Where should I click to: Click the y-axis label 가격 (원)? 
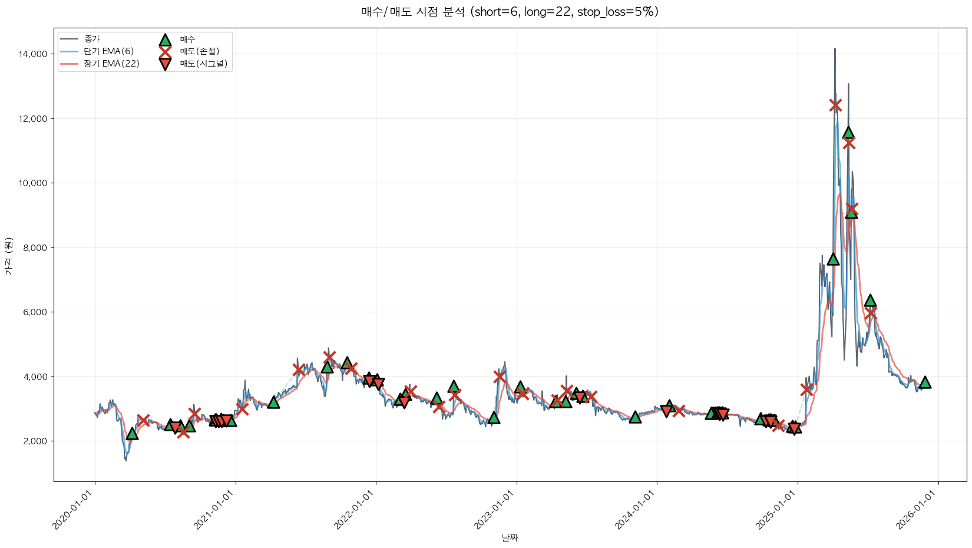pos(8,256)
